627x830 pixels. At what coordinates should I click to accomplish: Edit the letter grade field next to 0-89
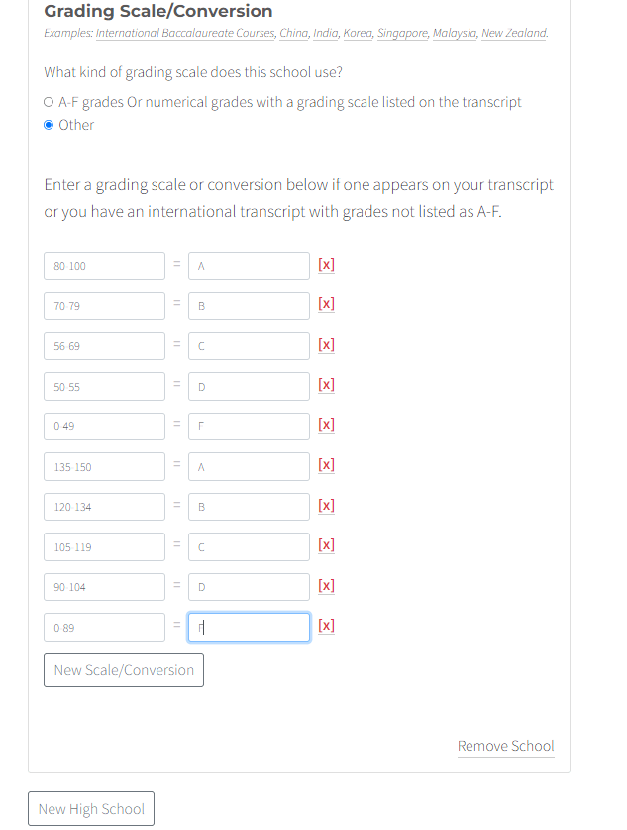coord(248,627)
